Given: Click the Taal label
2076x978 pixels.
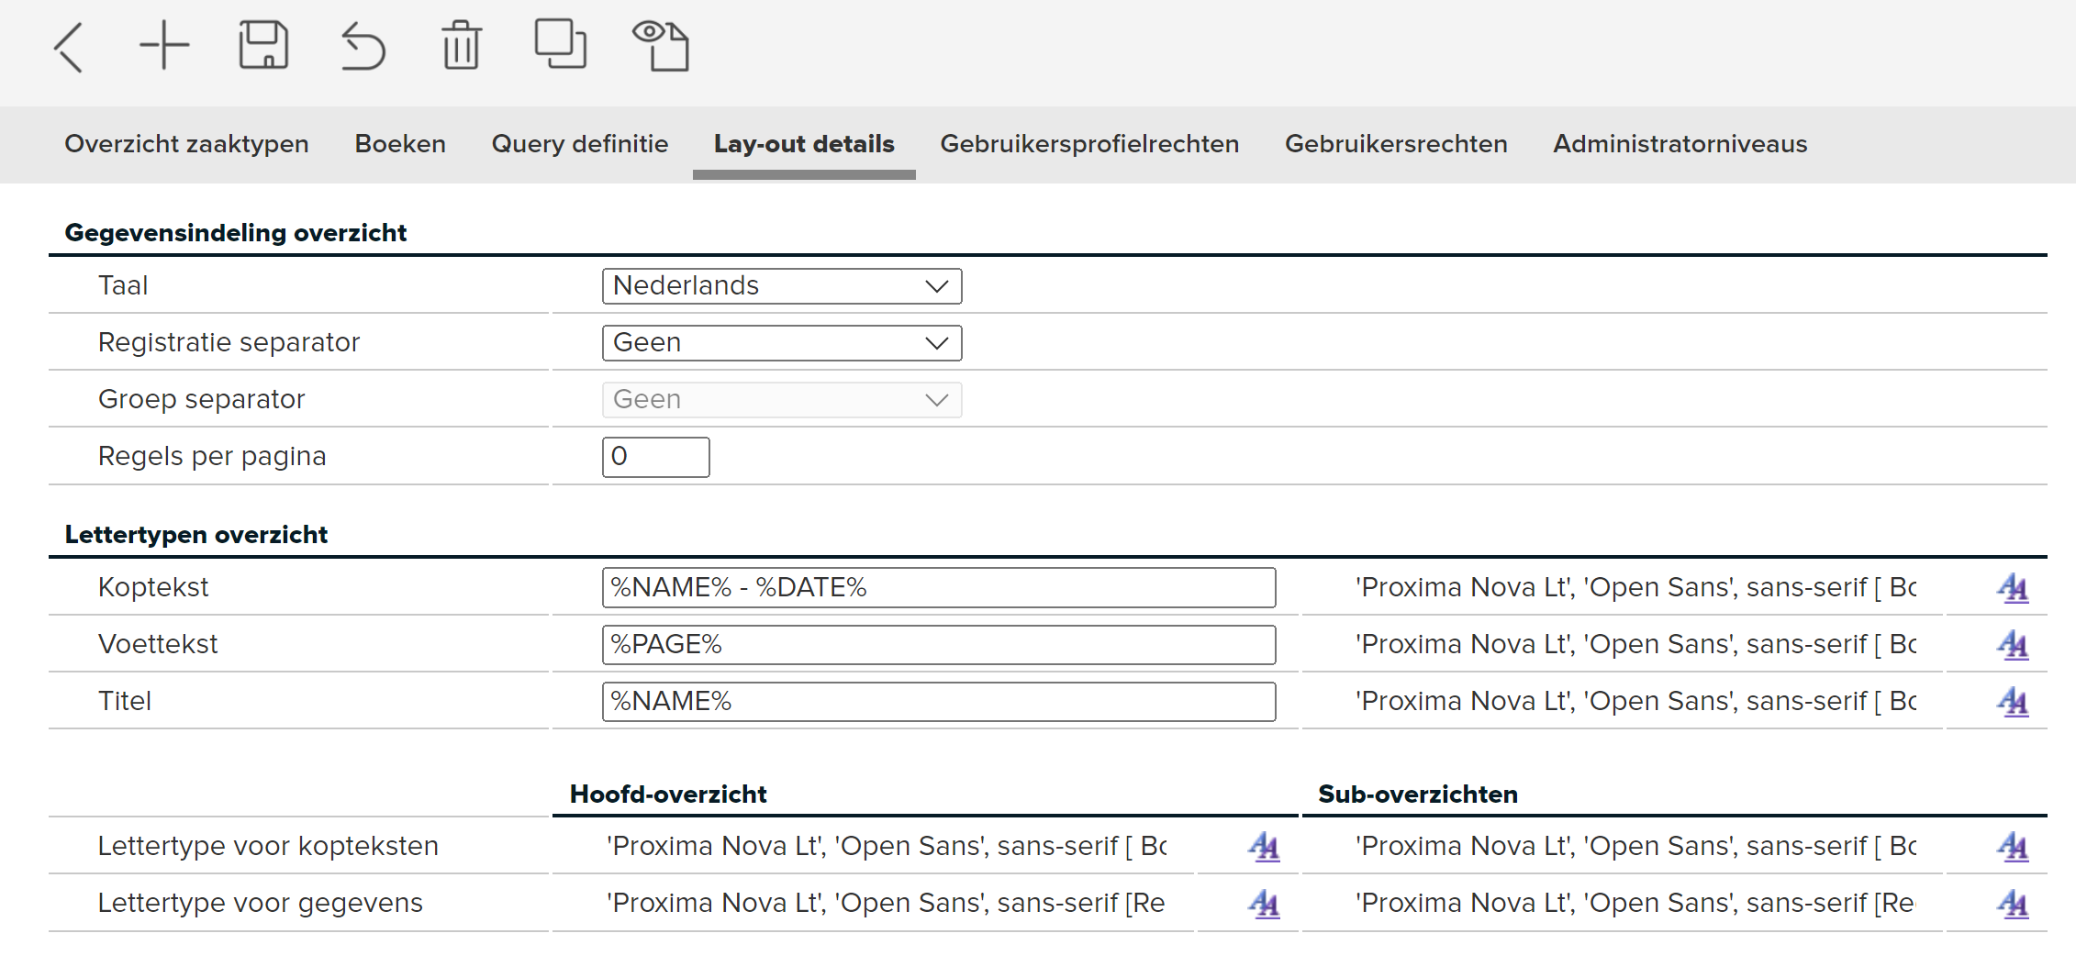Looking at the screenshot, I should pos(123,286).
